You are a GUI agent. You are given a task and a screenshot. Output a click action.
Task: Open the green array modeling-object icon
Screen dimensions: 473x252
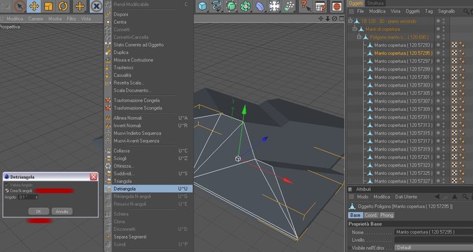pos(245,6)
